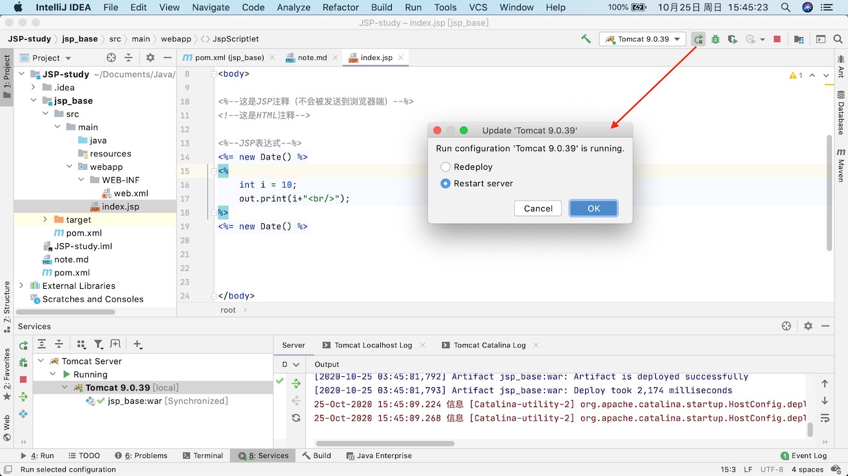The width and height of the screenshot is (848, 476).
Task: Click the Rerun Tomcat icon in main toolbar
Action: click(699, 39)
